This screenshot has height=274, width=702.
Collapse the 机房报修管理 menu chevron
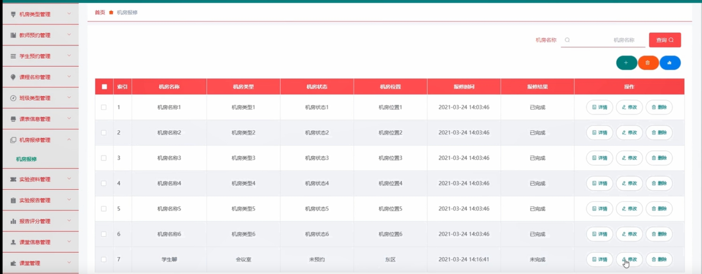(x=69, y=139)
